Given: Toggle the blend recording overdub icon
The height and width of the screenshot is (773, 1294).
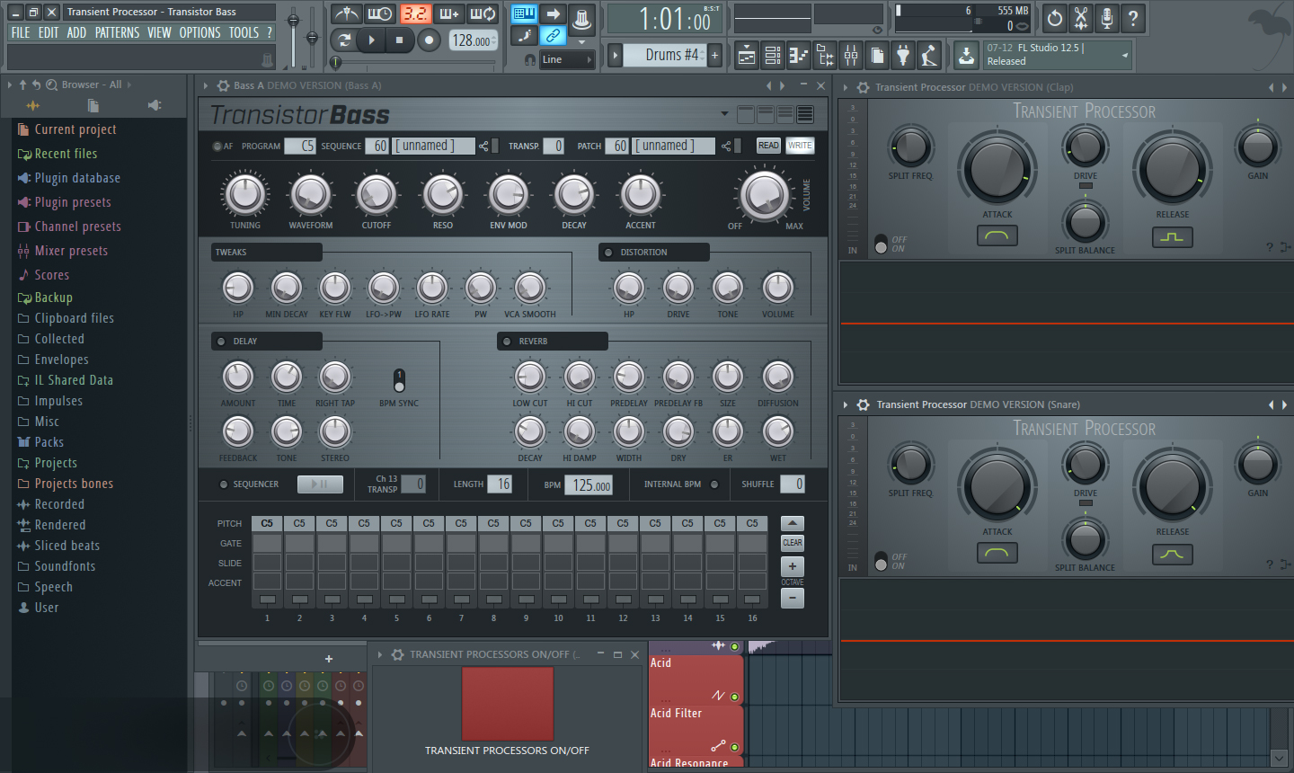Looking at the screenshot, I should click(x=449, y=13).
